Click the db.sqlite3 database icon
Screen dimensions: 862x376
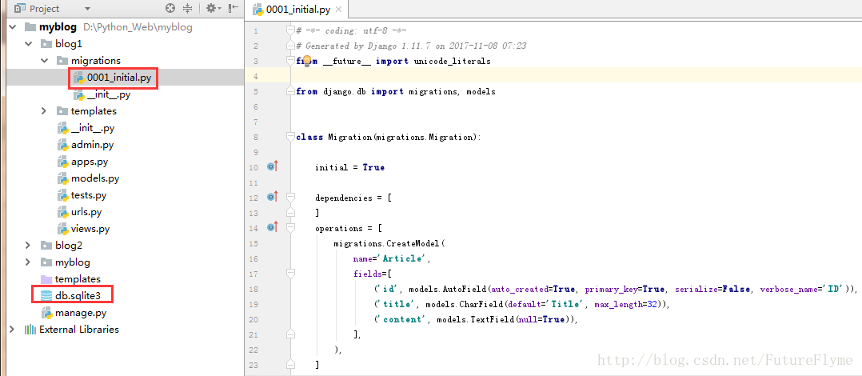click(x=46, y=296)
